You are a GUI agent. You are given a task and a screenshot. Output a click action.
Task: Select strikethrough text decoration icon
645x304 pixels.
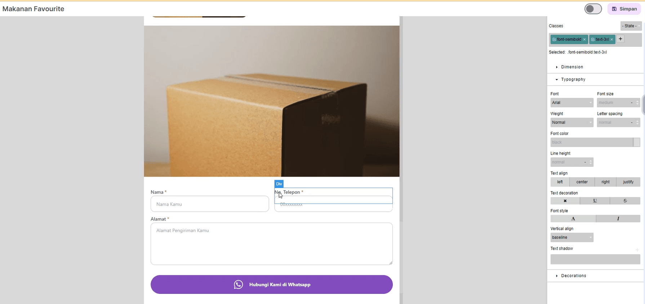click(625, 201)
